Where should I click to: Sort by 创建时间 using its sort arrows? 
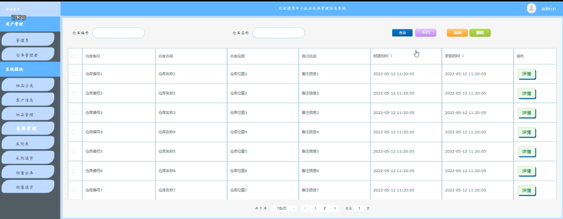391,56
